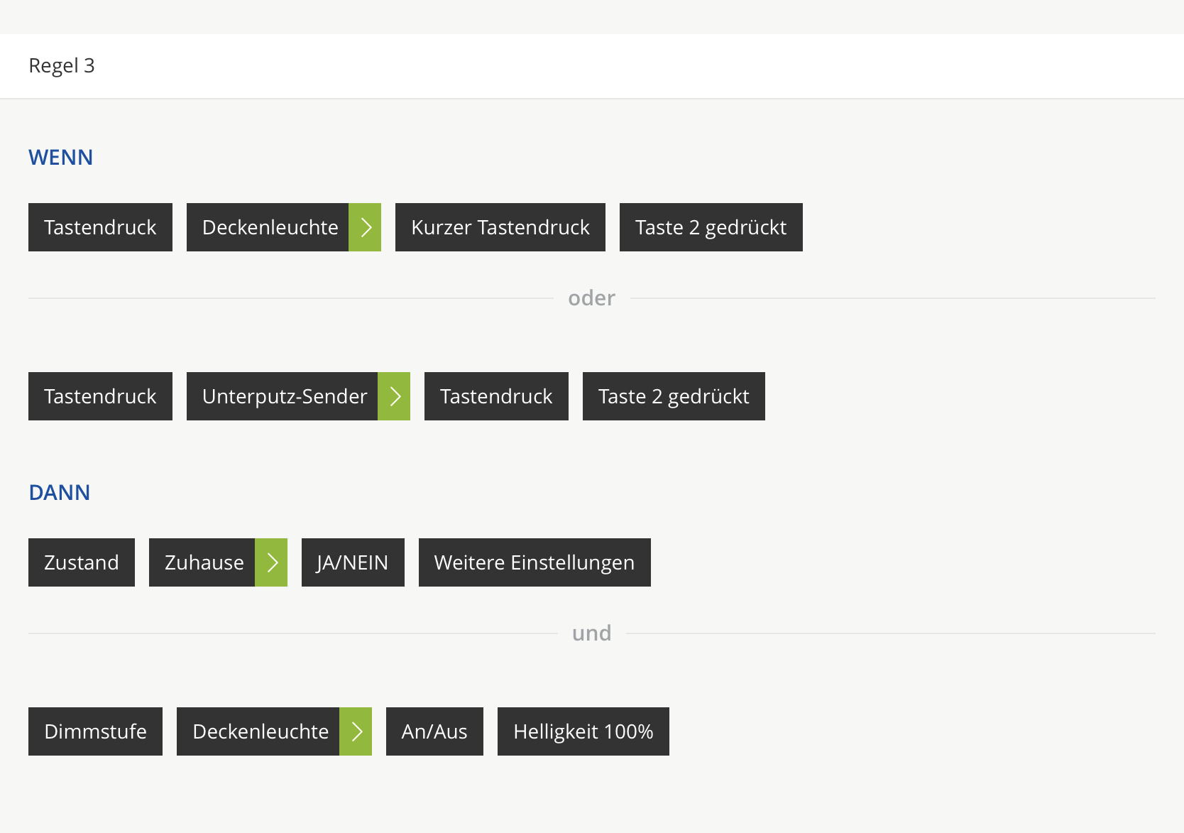The image size is (1184, 833).
Task: Toggle the JA/NEIN setting
Action: pyautogui.click(x=353, y=562)
